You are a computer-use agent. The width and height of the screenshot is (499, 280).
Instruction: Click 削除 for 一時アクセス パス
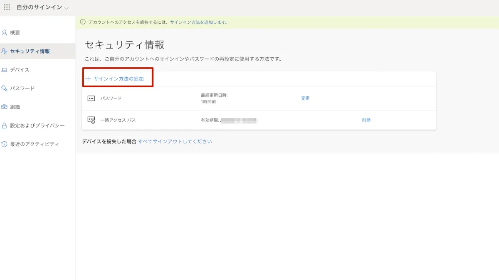[366, 120]
